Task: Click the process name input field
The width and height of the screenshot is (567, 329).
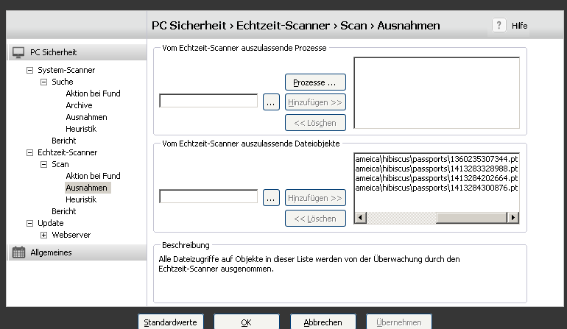Action: (x=208, y=101)
